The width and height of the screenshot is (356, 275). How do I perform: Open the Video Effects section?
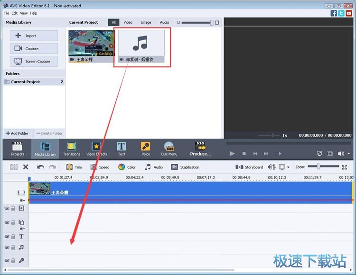coord(97,149)
